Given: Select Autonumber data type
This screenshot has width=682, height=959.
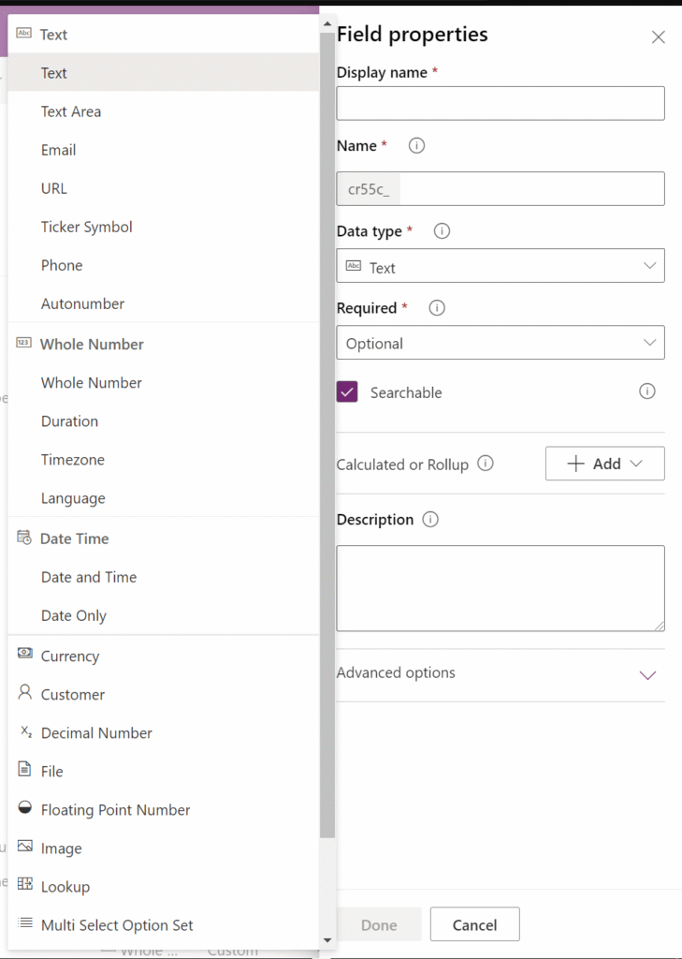Looking at the screenshot, I should pyautogui.click(x=163, y=304).
